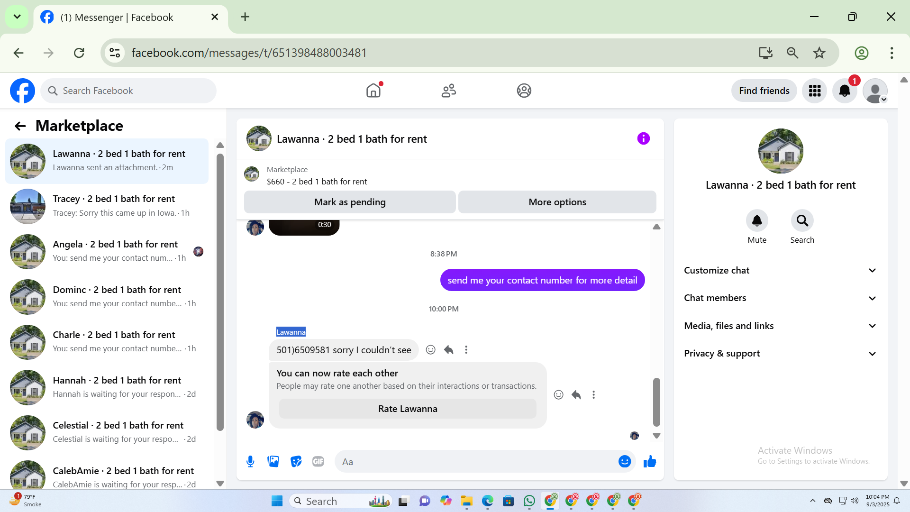Show hidden system tray icons
The width and height of the screenshot is (910, 512).
point(812,501)
